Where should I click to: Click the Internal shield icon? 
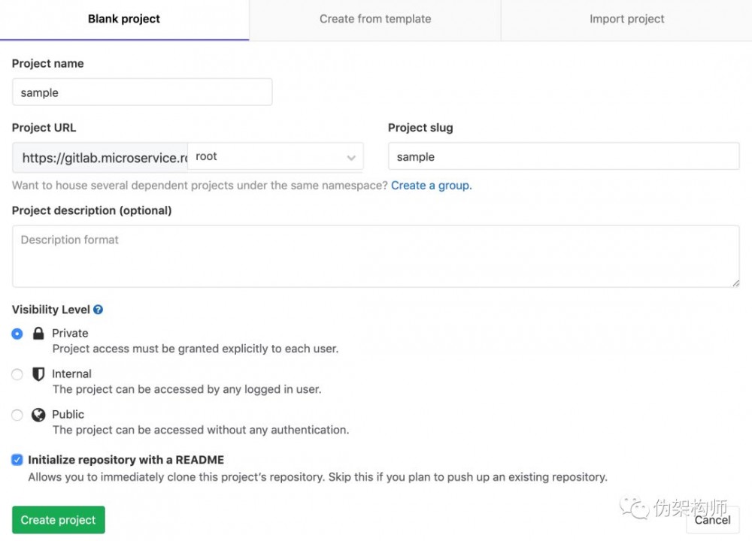click(x=38, y=374)
